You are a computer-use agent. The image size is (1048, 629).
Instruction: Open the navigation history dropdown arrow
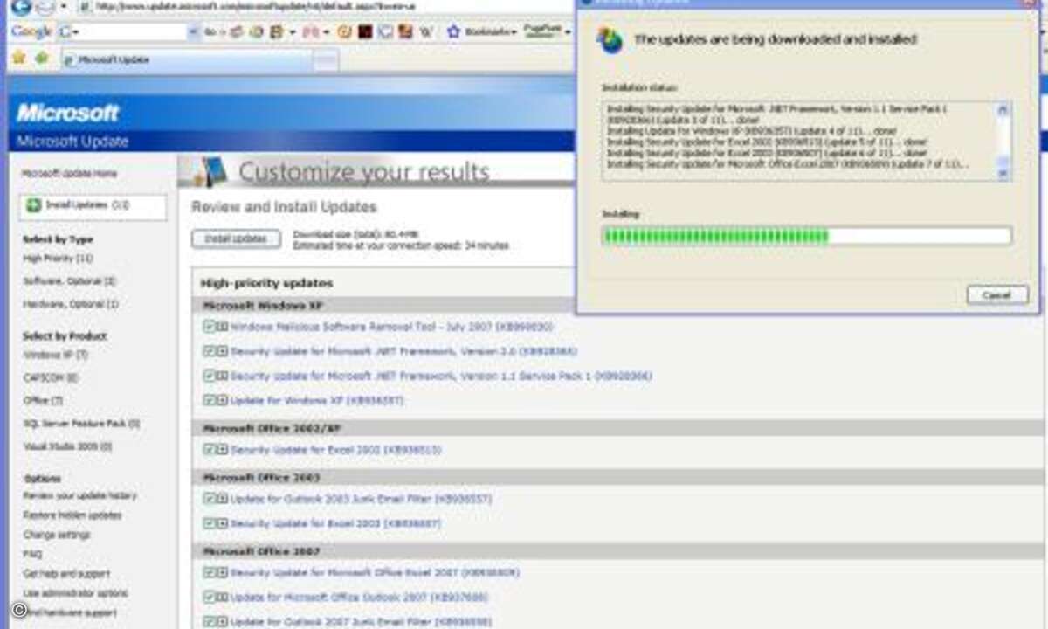coord(64,7)
